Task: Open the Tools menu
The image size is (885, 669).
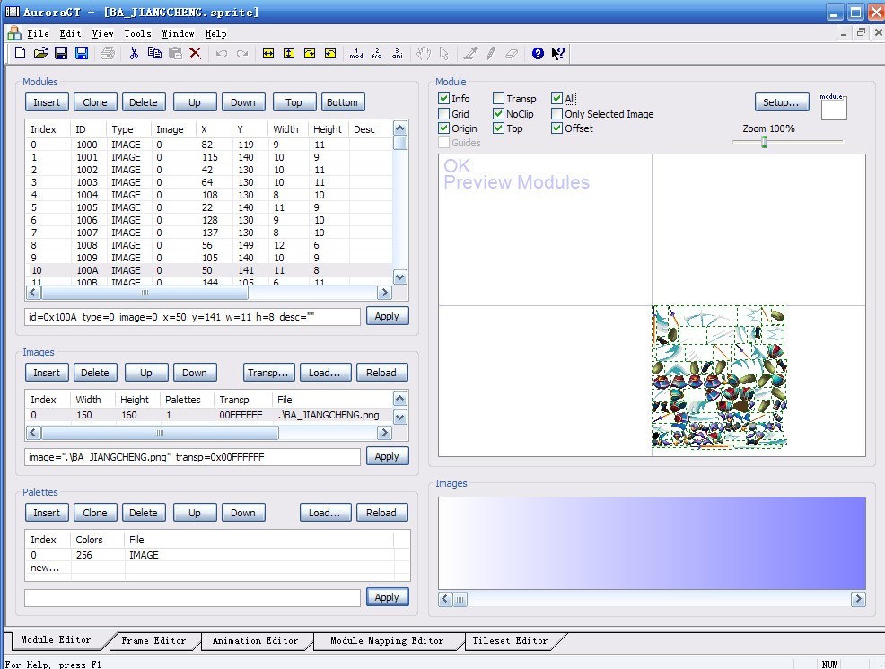Action: point(137,33)
